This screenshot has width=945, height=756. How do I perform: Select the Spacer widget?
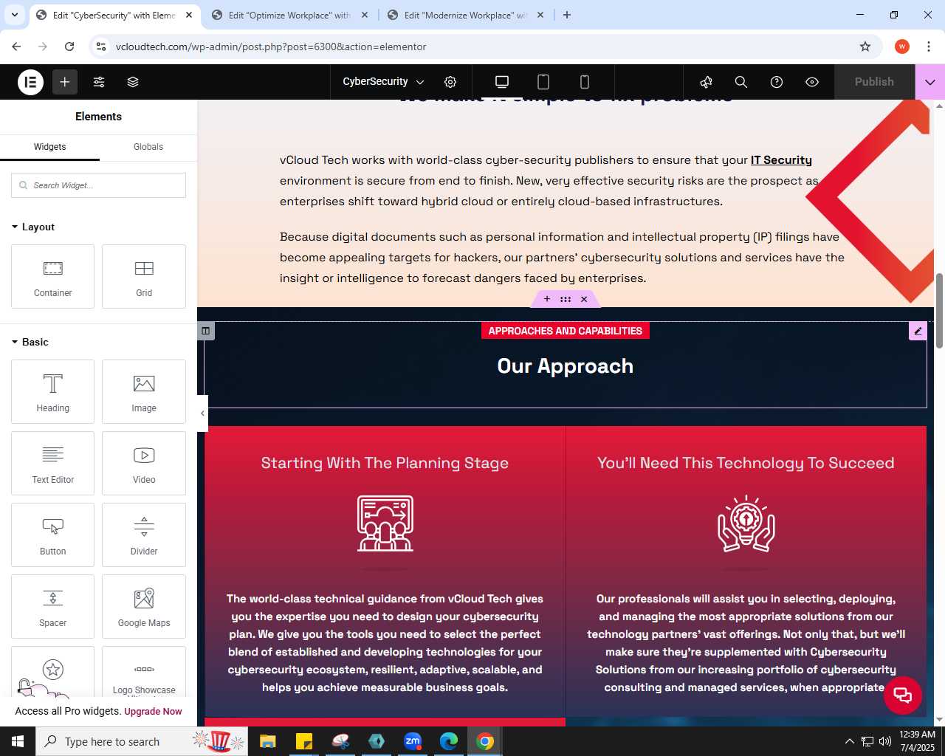pos(53,607)
